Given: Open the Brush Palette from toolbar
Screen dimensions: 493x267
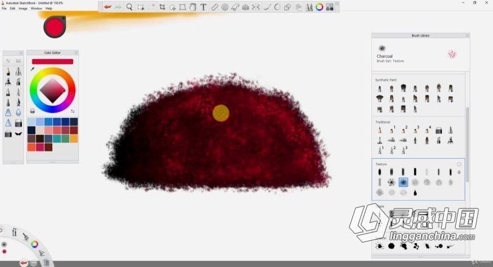Looking at the screenshot, I should pos(309,7).
